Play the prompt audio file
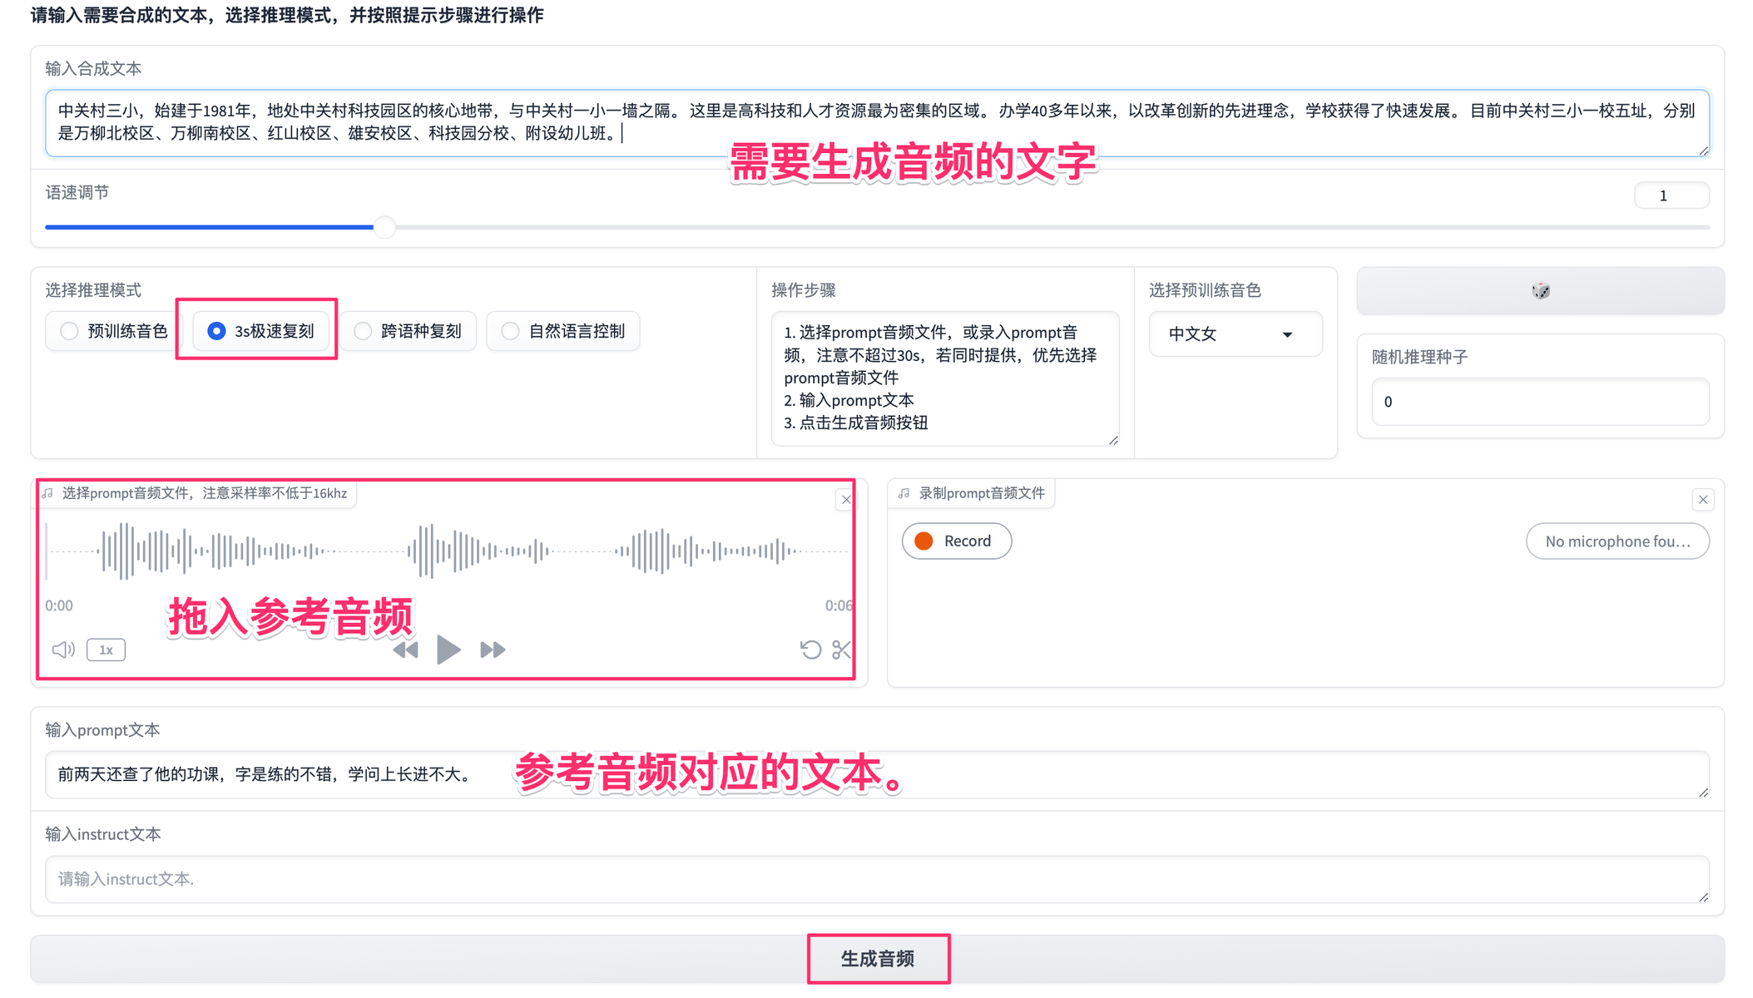This screenshot has width=1753, height=998. click(x=448, y=650)
